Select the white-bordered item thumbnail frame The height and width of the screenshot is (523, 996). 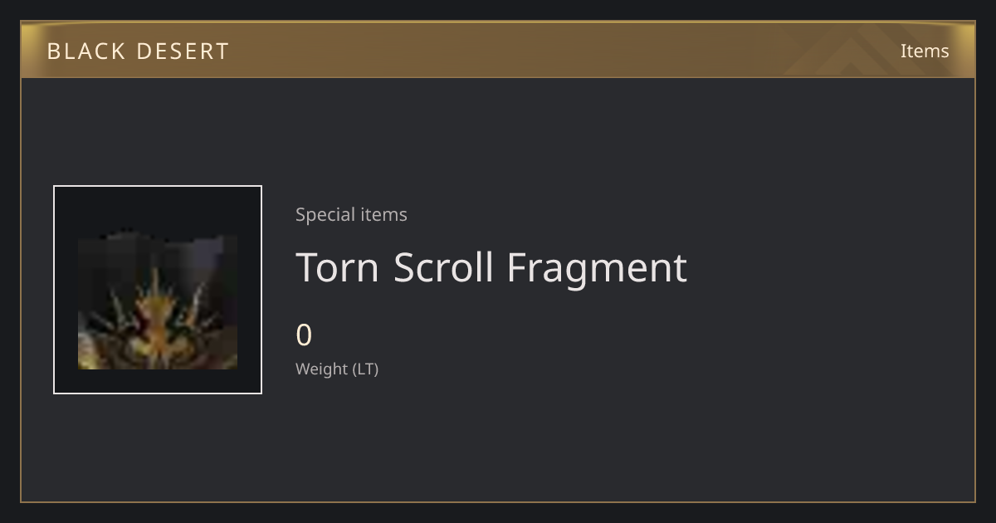point(158,290)
